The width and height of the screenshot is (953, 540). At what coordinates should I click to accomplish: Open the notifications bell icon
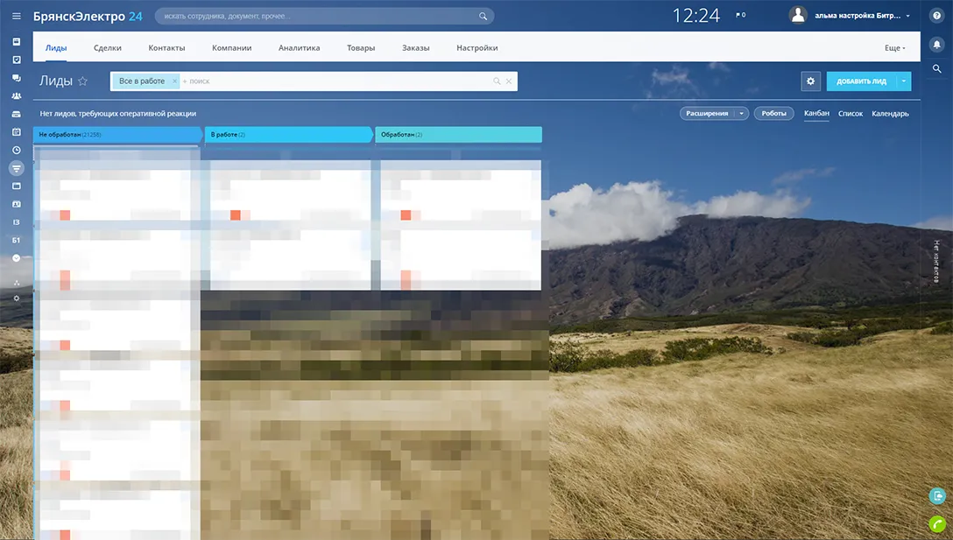pyautogui.click(x=936, y=45)
